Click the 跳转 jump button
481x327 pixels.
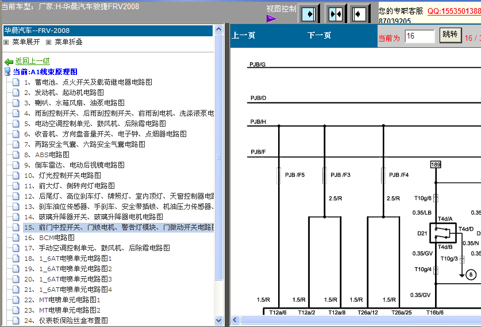451,35
